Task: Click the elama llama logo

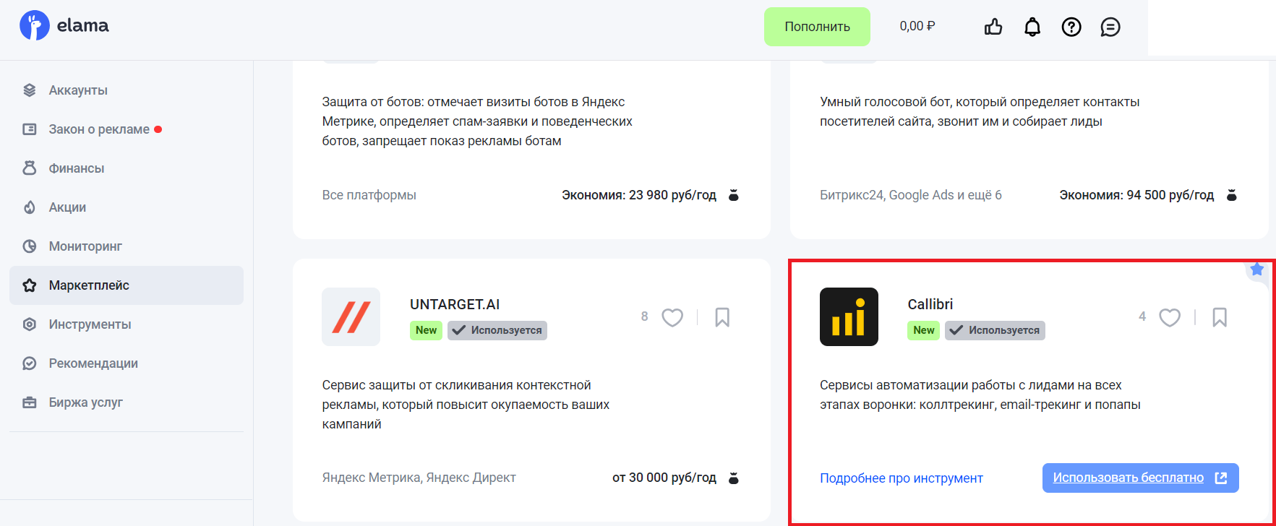Action: coord(34,25)
